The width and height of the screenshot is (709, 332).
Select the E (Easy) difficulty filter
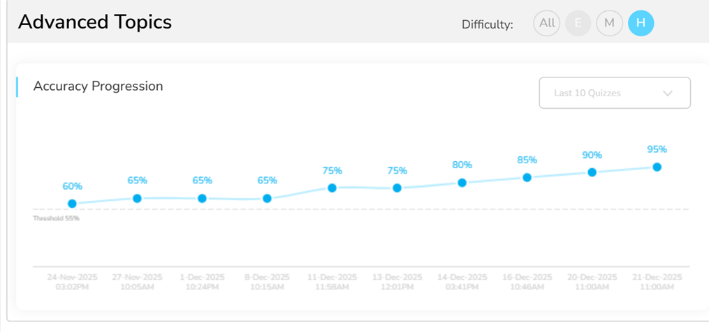click(x=578, y=24)
